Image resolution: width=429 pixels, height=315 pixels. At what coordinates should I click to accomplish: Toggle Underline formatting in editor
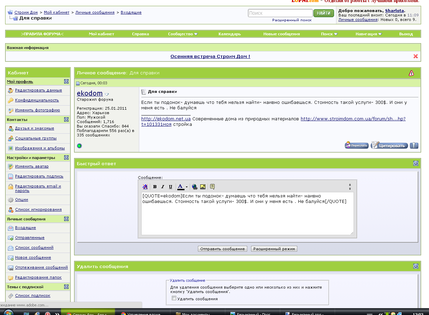point(170,187)
